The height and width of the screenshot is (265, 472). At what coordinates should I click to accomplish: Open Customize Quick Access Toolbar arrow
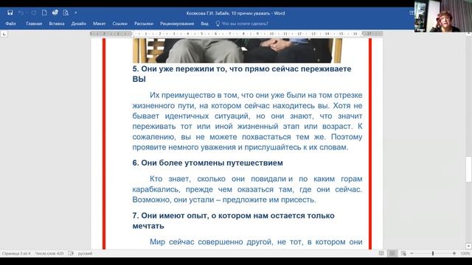(x=76, y=13)
